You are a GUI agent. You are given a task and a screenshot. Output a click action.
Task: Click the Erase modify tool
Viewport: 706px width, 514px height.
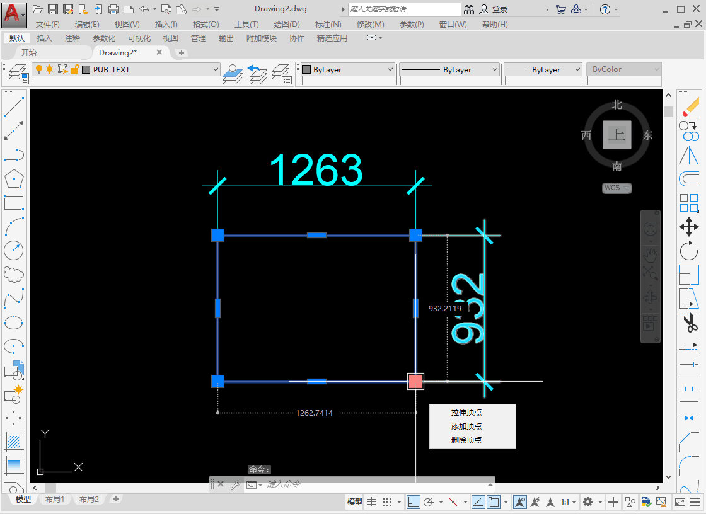689,107
